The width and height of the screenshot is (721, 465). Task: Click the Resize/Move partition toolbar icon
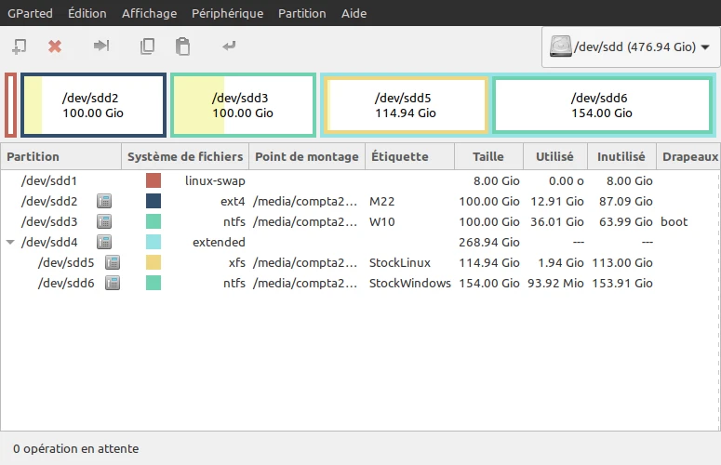(101, 46)
